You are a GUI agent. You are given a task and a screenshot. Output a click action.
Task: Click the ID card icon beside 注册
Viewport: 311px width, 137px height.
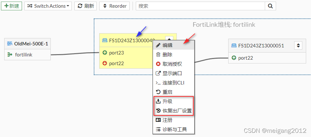(x=158, y=120)
